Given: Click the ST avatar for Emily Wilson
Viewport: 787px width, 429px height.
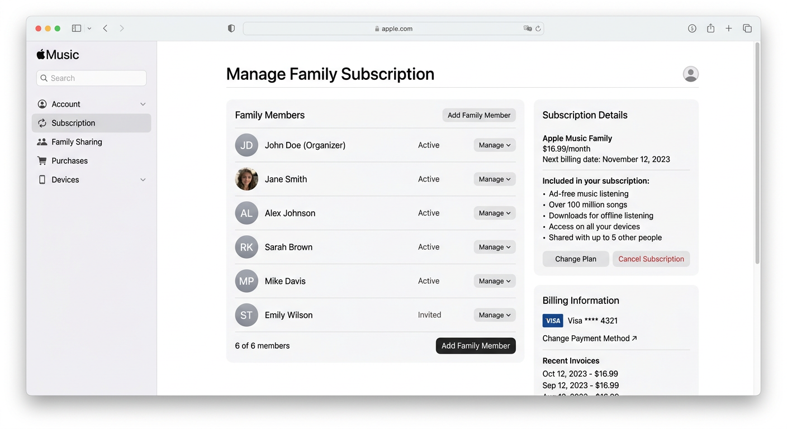Looking at the screenshot, I should click(246, 315).
